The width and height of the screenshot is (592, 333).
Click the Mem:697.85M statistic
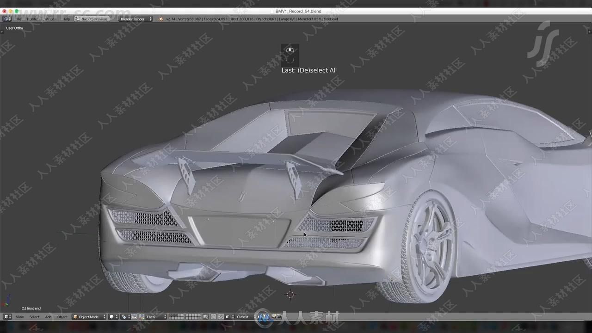click(309, 19)
